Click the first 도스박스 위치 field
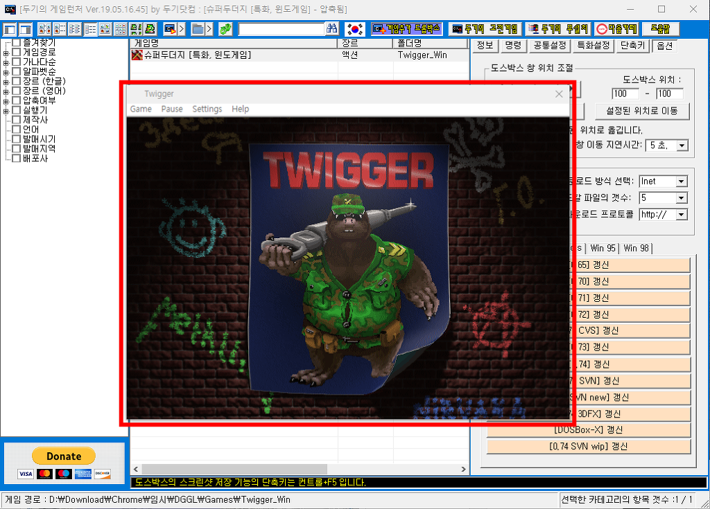This screenshot has height=509, width=710. (625, 93)
